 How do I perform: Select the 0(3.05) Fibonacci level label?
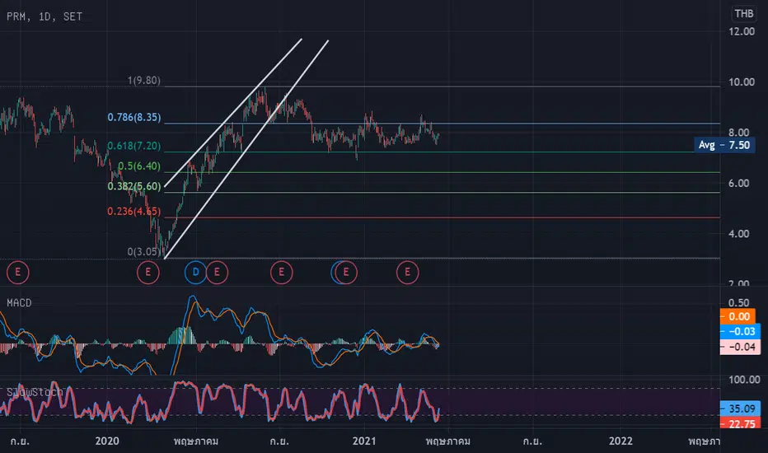click(143, 252)
